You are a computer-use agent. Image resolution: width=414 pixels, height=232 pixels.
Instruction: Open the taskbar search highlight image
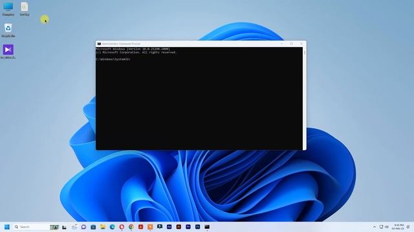coord(54,227)
